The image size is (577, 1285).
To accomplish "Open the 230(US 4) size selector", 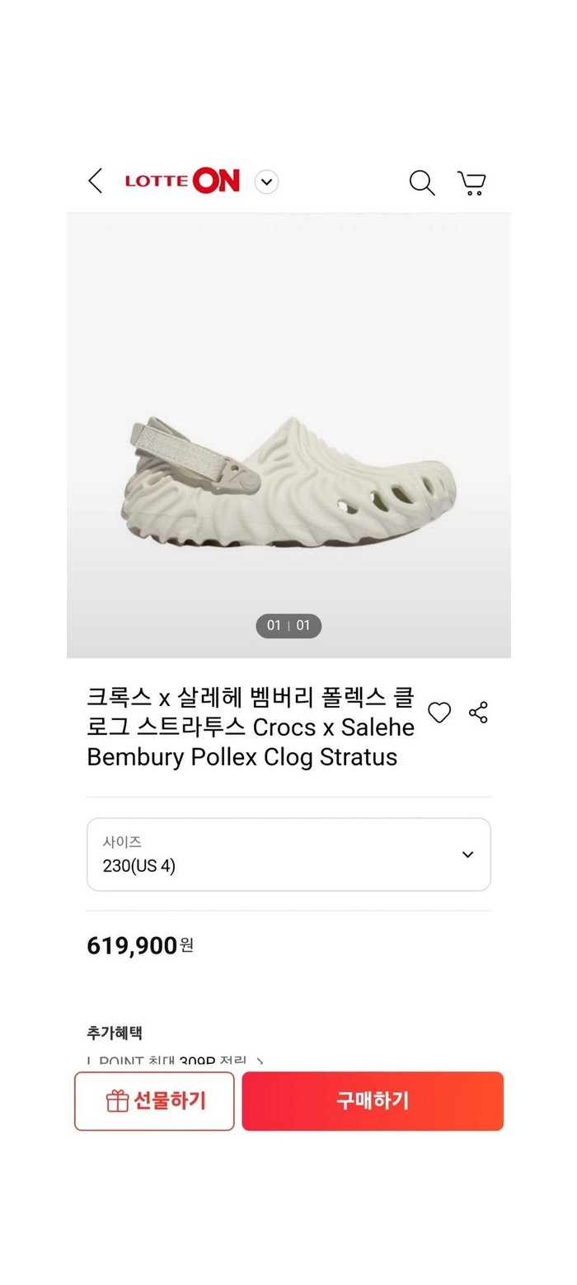I will tap(288, 854).
